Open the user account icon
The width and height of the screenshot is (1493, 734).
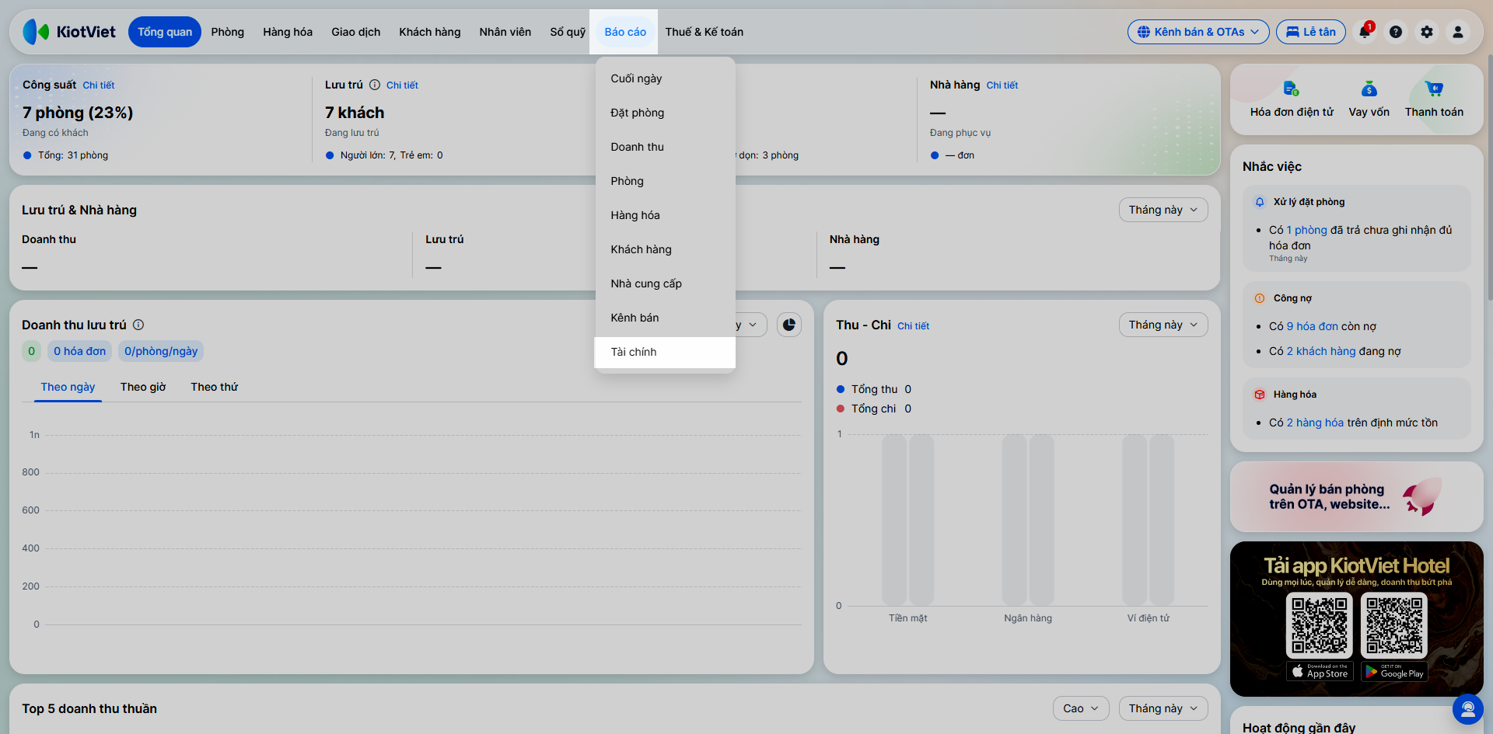tap(1458, 32)
